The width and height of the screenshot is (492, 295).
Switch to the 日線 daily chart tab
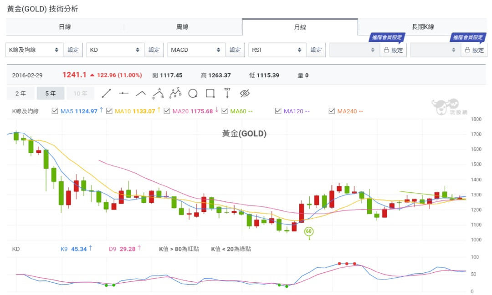65,27
